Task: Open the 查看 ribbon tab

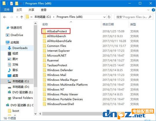Action: (44, 10)
